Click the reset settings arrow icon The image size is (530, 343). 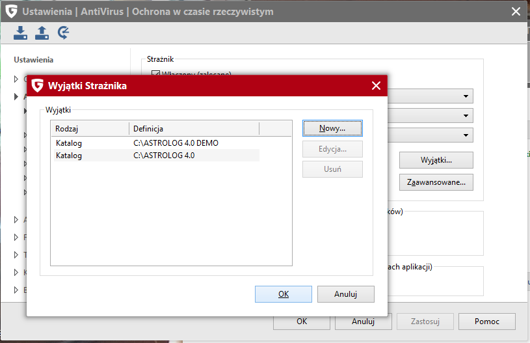63,33
